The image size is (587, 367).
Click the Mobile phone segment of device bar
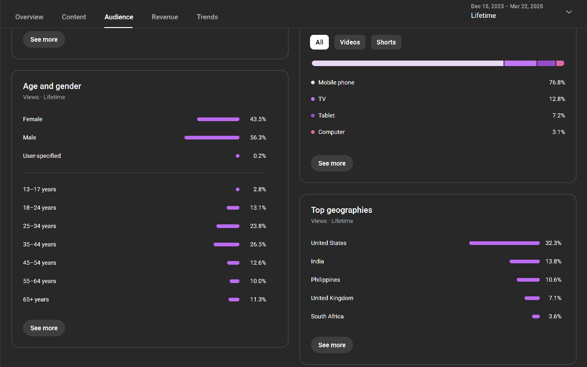pyautogui.click(x=408, y=63)
